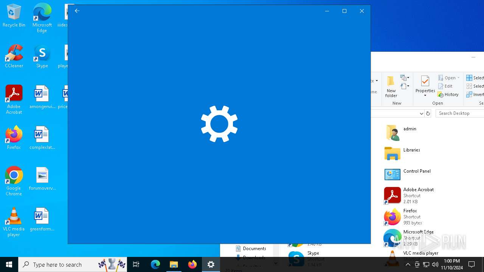Open VLC media player desktop shortcut
Image resolution: width=484 pixels, height=272 pixels.
pos(14,222)
